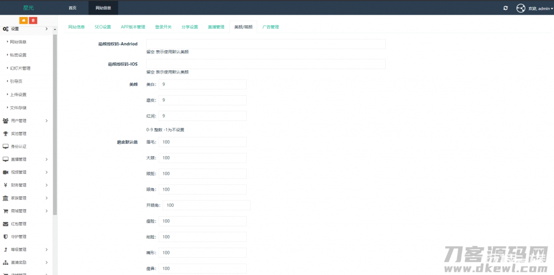
Task: Expand 财务管理 using its chevron arrow
Action: pos(47,185)
